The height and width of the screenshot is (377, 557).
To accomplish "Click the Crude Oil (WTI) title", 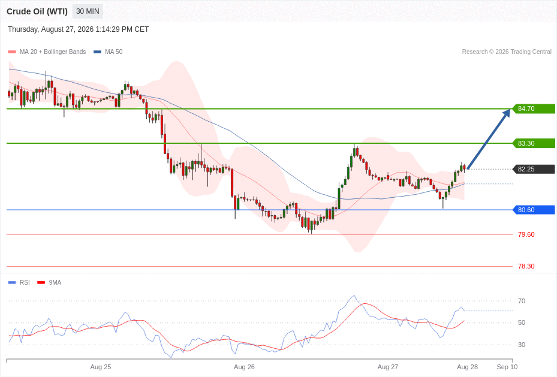I will 37,11.
